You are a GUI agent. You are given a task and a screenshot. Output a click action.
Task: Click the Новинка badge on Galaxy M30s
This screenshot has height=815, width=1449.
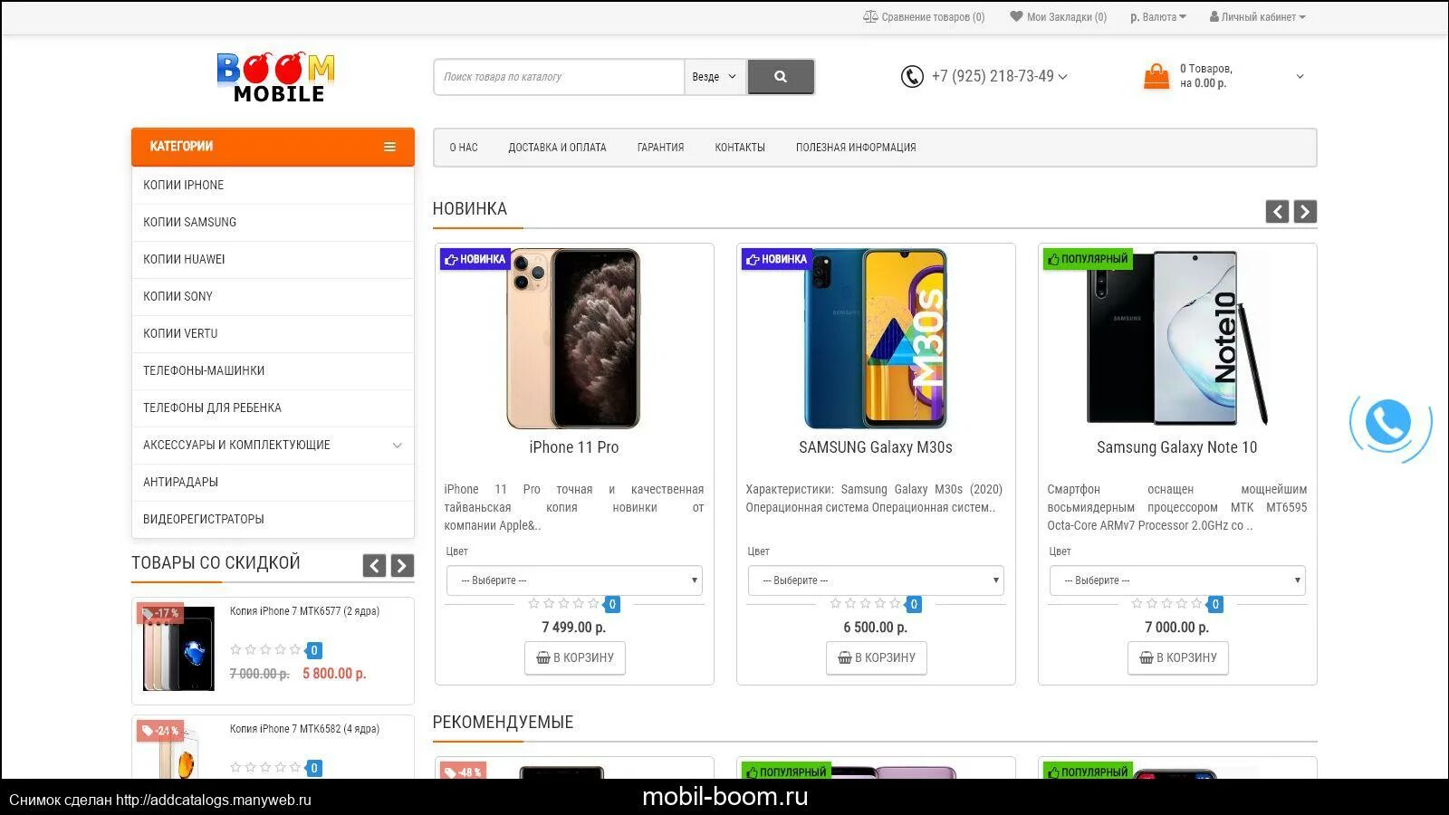pyautogui.click(x=776, y=259)
